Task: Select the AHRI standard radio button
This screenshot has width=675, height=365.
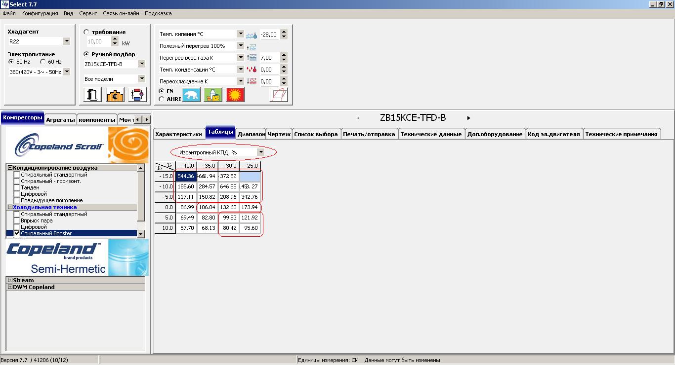Action: [x=162, y=99]
